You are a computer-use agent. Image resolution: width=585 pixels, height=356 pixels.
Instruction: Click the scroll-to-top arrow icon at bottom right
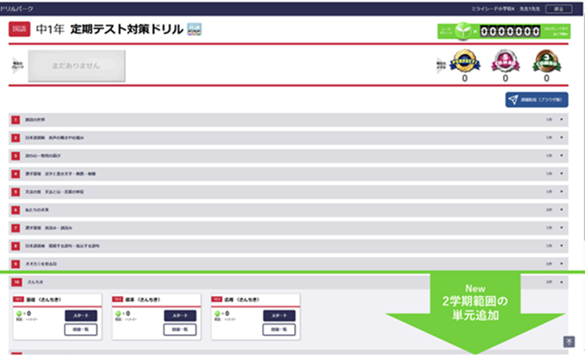[568, 341]
